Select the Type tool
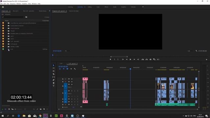This screenshot has width=210, height=118. 53,86
